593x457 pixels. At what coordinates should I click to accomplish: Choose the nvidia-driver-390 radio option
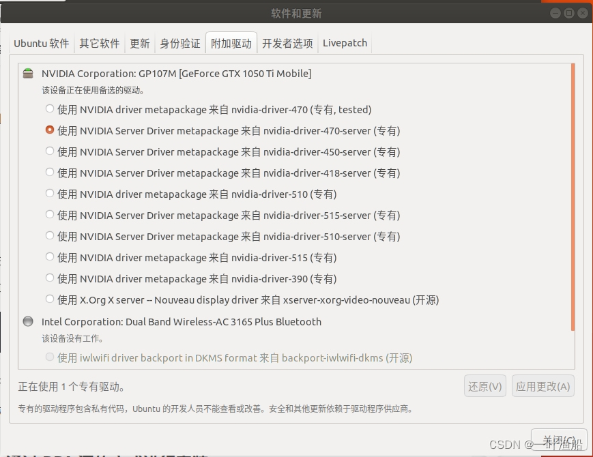(50, 278)
